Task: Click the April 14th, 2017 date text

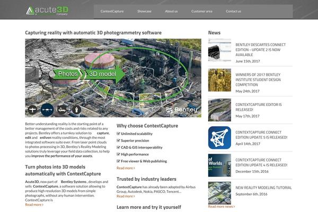Action: (248, 144)
